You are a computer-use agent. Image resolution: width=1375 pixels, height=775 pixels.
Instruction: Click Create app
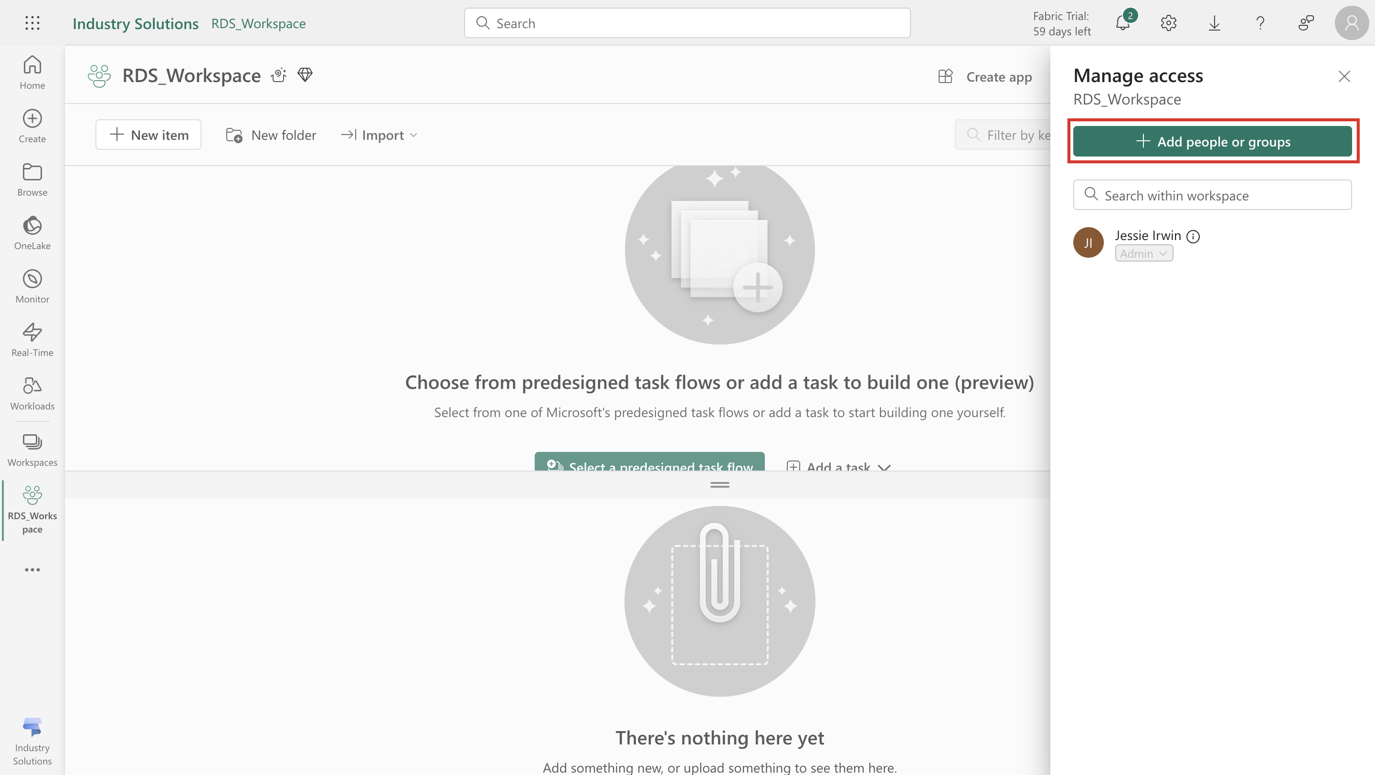pos(985,77)
